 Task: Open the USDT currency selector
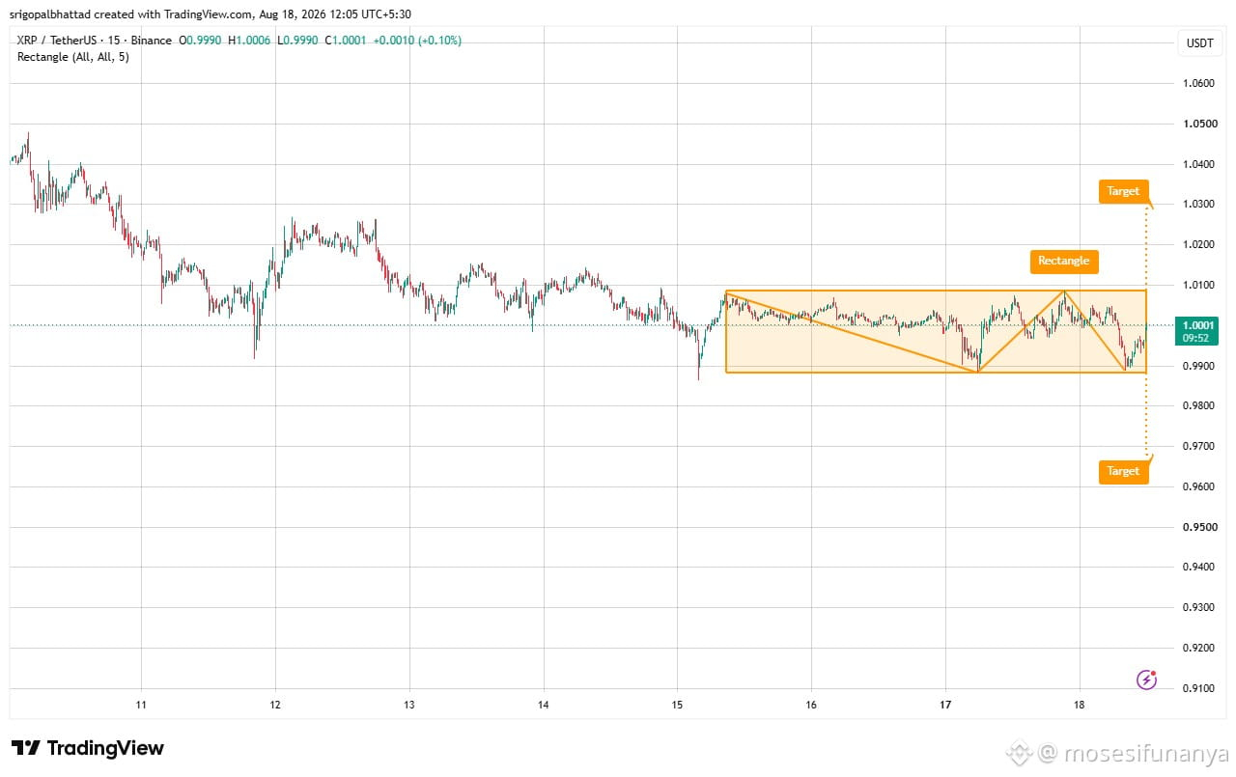[1198, 42]
